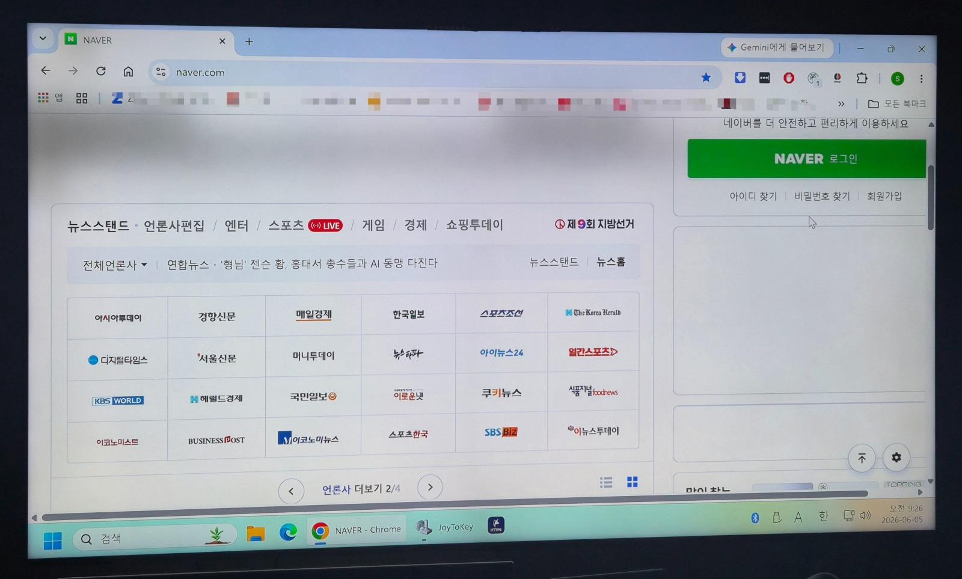
Task: Toggle bookmark star for this page
Action: (x=706, y=77)
